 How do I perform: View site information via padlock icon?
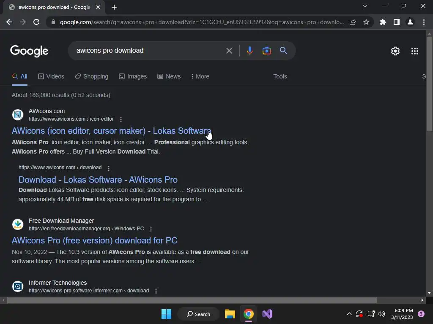(53, 22)
